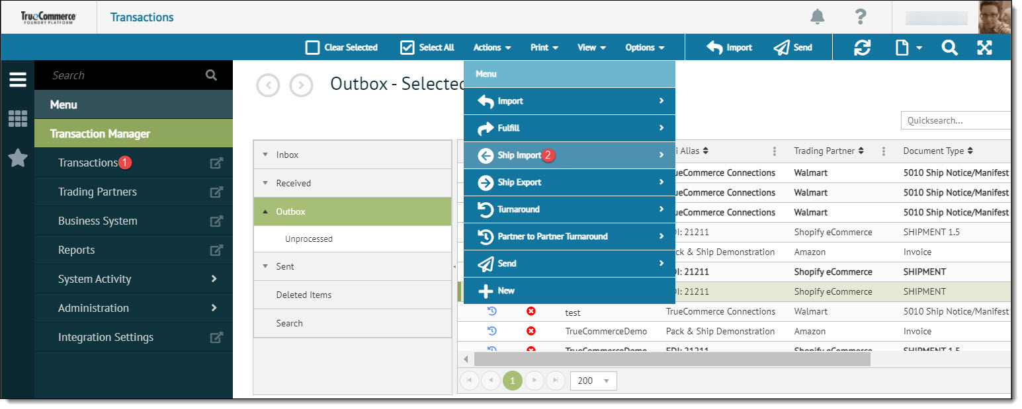Screen dimensions: 1022x409
Task: Click the Send button in toolbar
Action: pos(793,48)
